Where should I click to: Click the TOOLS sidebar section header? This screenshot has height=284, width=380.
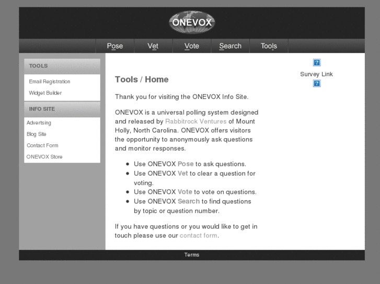[62, 66]
